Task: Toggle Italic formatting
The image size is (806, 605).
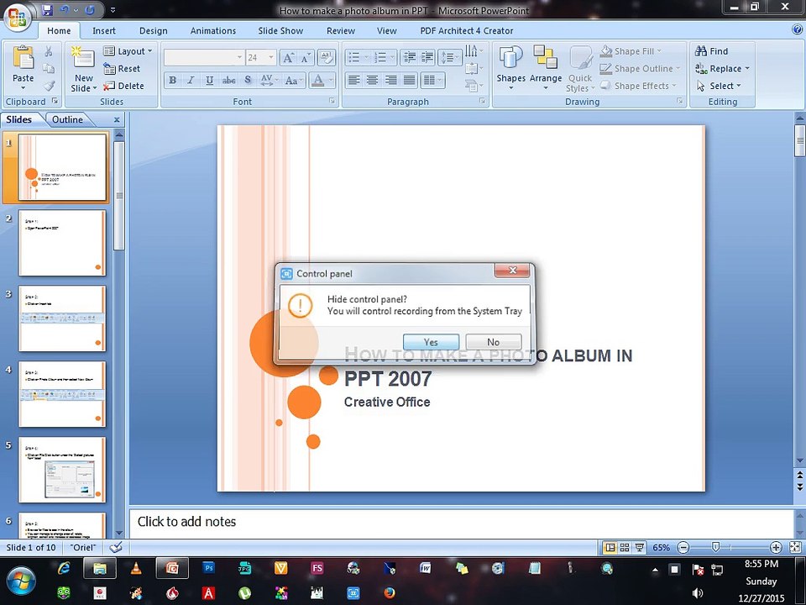Action: [x=191, y=81]
